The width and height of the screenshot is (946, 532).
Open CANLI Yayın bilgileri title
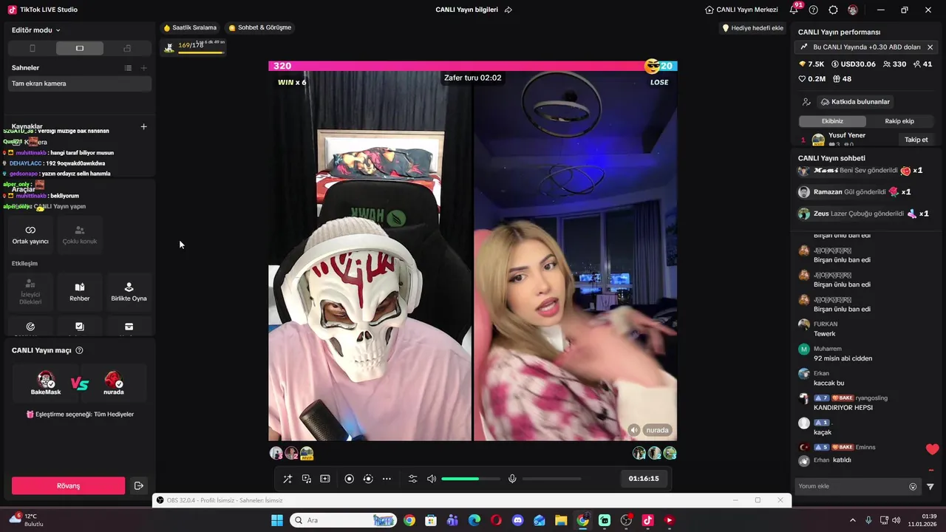pos(466,10)
